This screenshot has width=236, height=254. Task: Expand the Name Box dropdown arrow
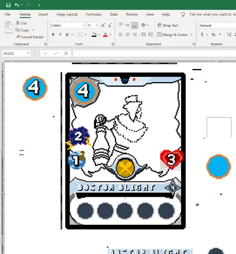click(x=28, y=53)
